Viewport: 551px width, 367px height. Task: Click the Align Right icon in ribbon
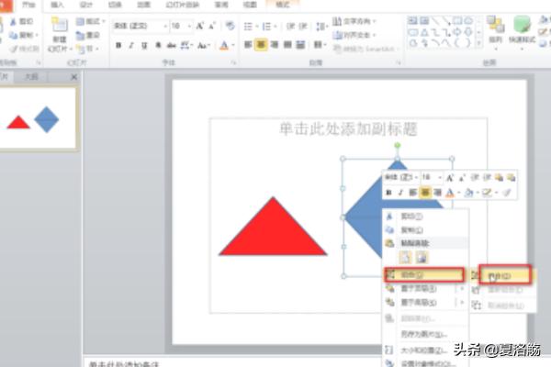275,45
